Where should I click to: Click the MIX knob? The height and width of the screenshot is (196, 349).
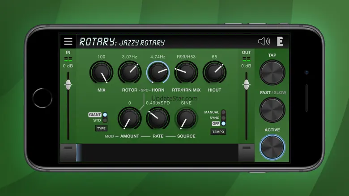pyautogui.click(x=101, y=73)
